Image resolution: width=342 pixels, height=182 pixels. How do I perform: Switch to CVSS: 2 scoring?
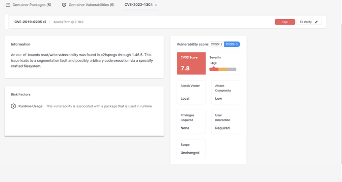pos(216,45)
